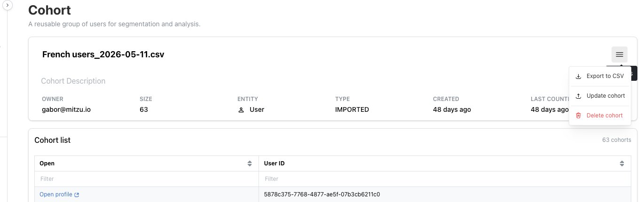Screen dimensions: 644x202
Task: Expand the collapsed sidebar chevron
Action: (x=8, y=4)
